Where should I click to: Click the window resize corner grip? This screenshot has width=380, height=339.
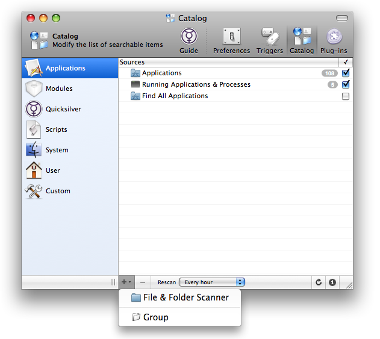349,285
